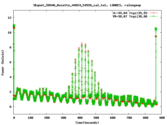Click the x-axis tick label 100
The image size is (167, 125).
pos(31,118)
